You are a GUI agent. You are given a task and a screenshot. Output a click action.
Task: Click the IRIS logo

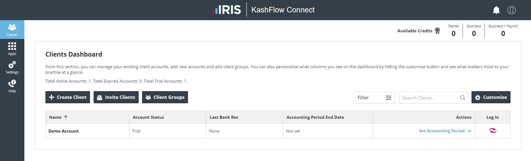(x=226, y=10)
